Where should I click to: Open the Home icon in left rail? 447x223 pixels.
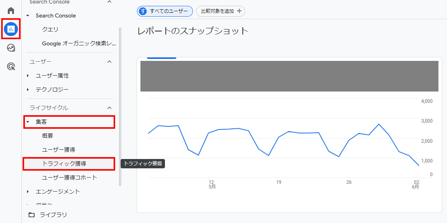[x=11, y=10]
